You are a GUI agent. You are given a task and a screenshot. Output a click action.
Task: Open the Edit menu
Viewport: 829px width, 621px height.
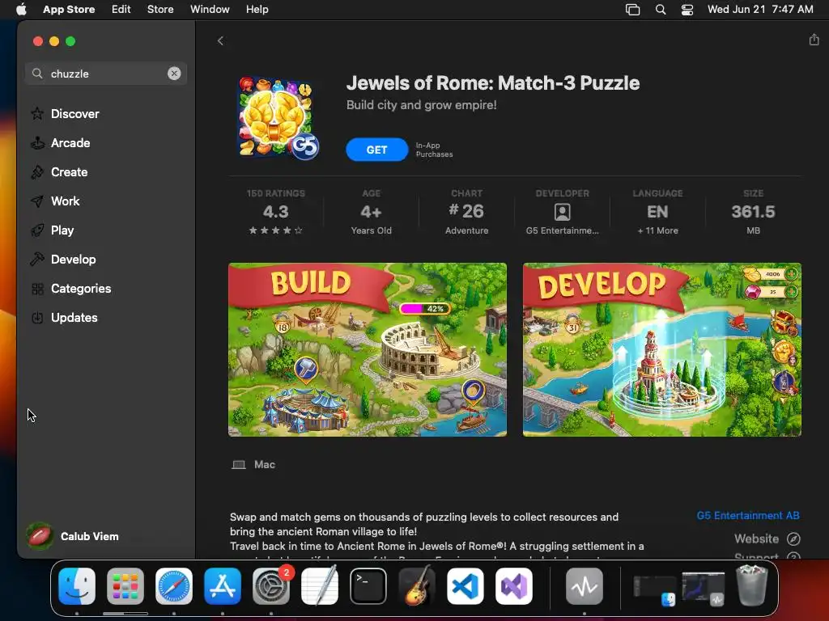click(x=121, y=9)
